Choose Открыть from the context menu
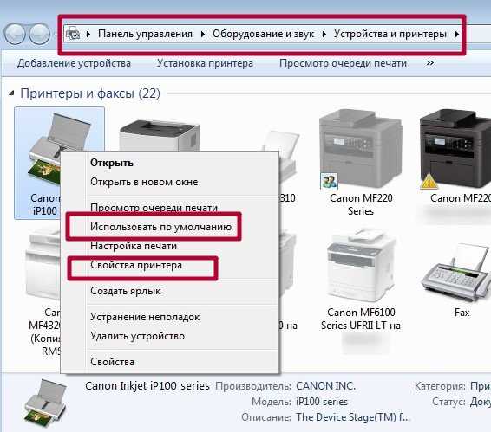This screenshot has height=432, width=491. [112, 163]
